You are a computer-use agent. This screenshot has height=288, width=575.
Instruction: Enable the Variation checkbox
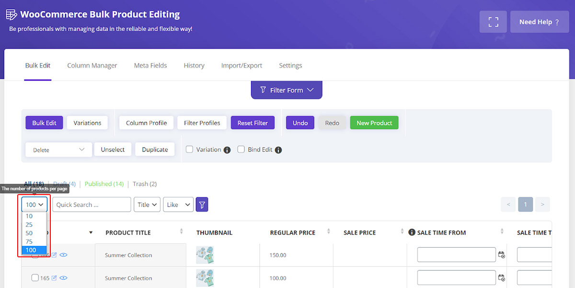pyautogui.click(x=189, y=150)
